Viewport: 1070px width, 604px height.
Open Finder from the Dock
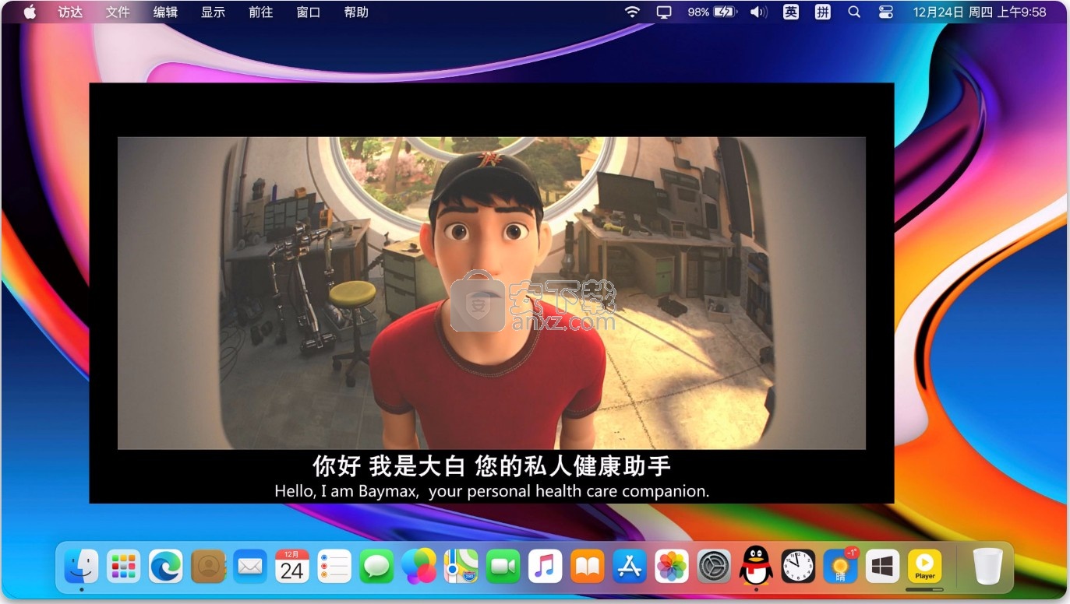pos(81,566)
